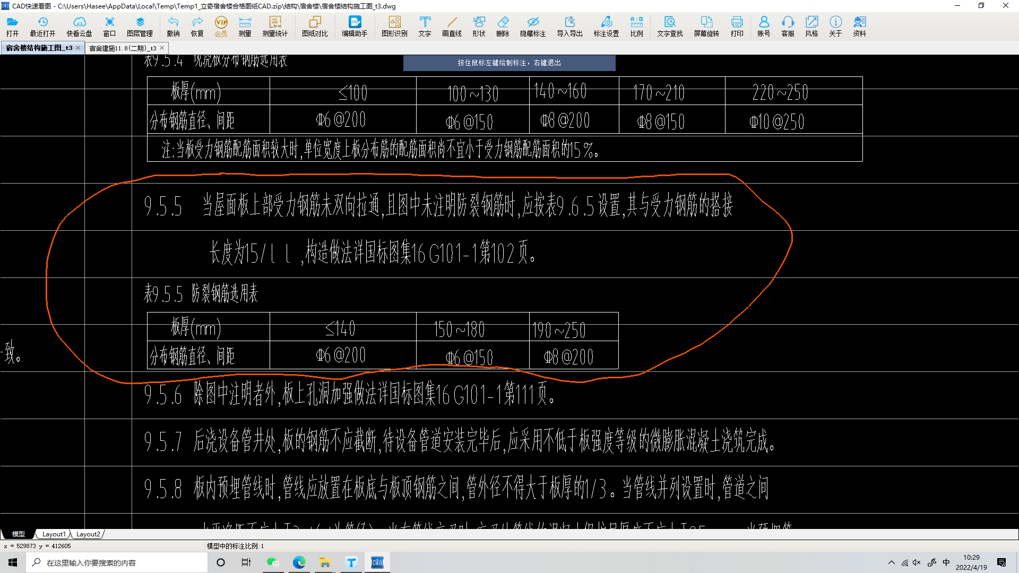Undo last action with 撤销
Screen dimensions: 1019x573
click(x=173, y=26)
